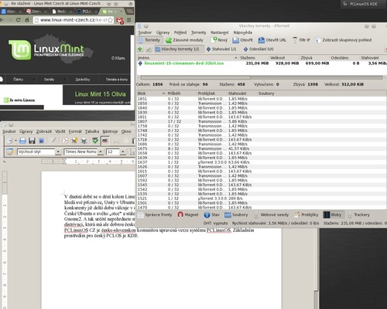This screenshot has width=387, height=309.
Task: Open Zásuvné moduly plugin icon
Action: pos(169,40)
